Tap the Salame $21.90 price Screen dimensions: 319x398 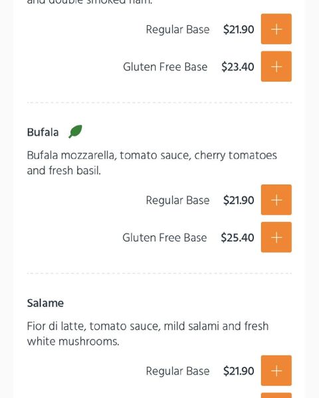(x=239, y=371)
